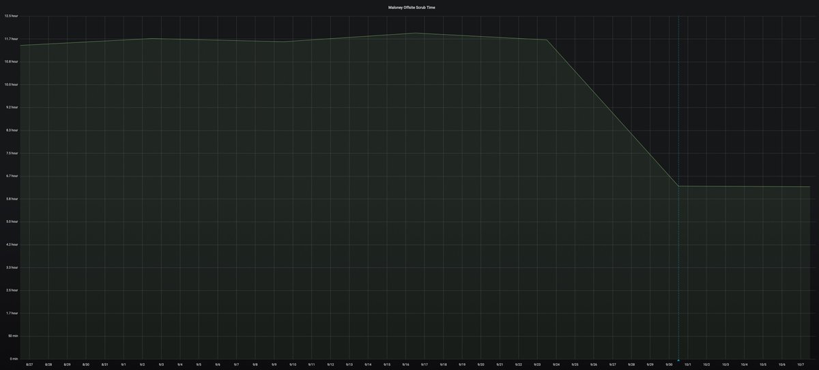The height and width of the screenshot is (370, 819).
Task: Click the 9/1 date label on the x-axis
Action: coord(124,365)
